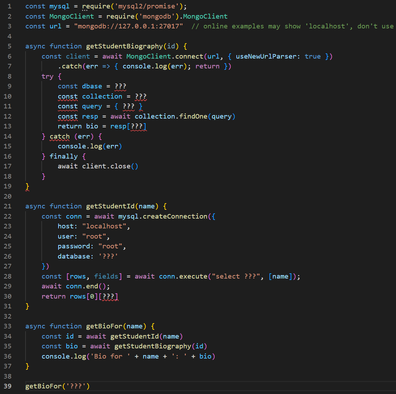Click the ??? placeholder on the dbase line

[121, 86]
